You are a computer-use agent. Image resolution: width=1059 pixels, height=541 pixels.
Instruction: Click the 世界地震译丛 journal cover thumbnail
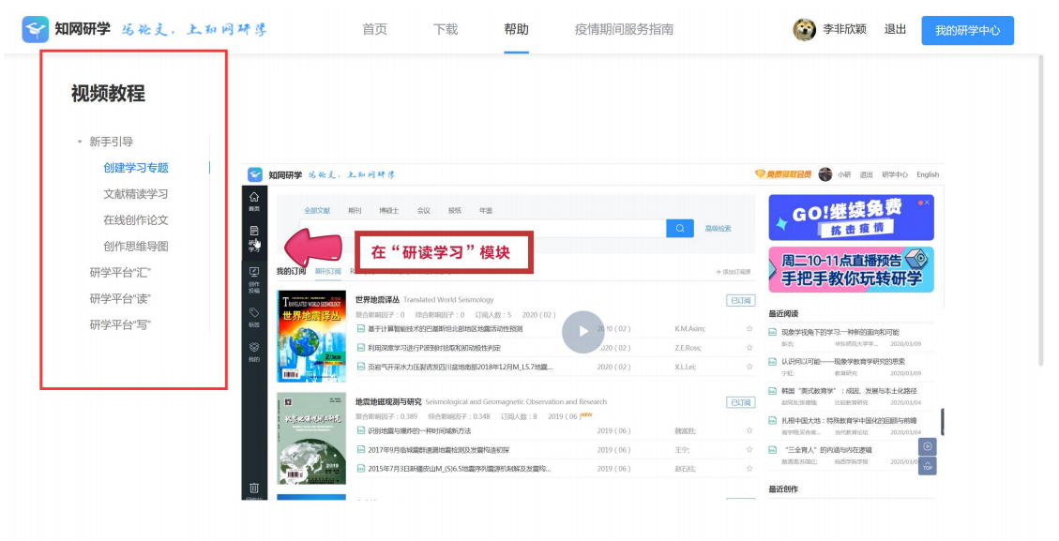point(310,335)
